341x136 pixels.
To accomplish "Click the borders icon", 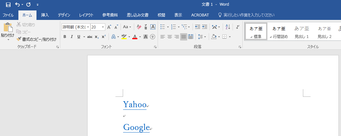I will coord(225,37).
